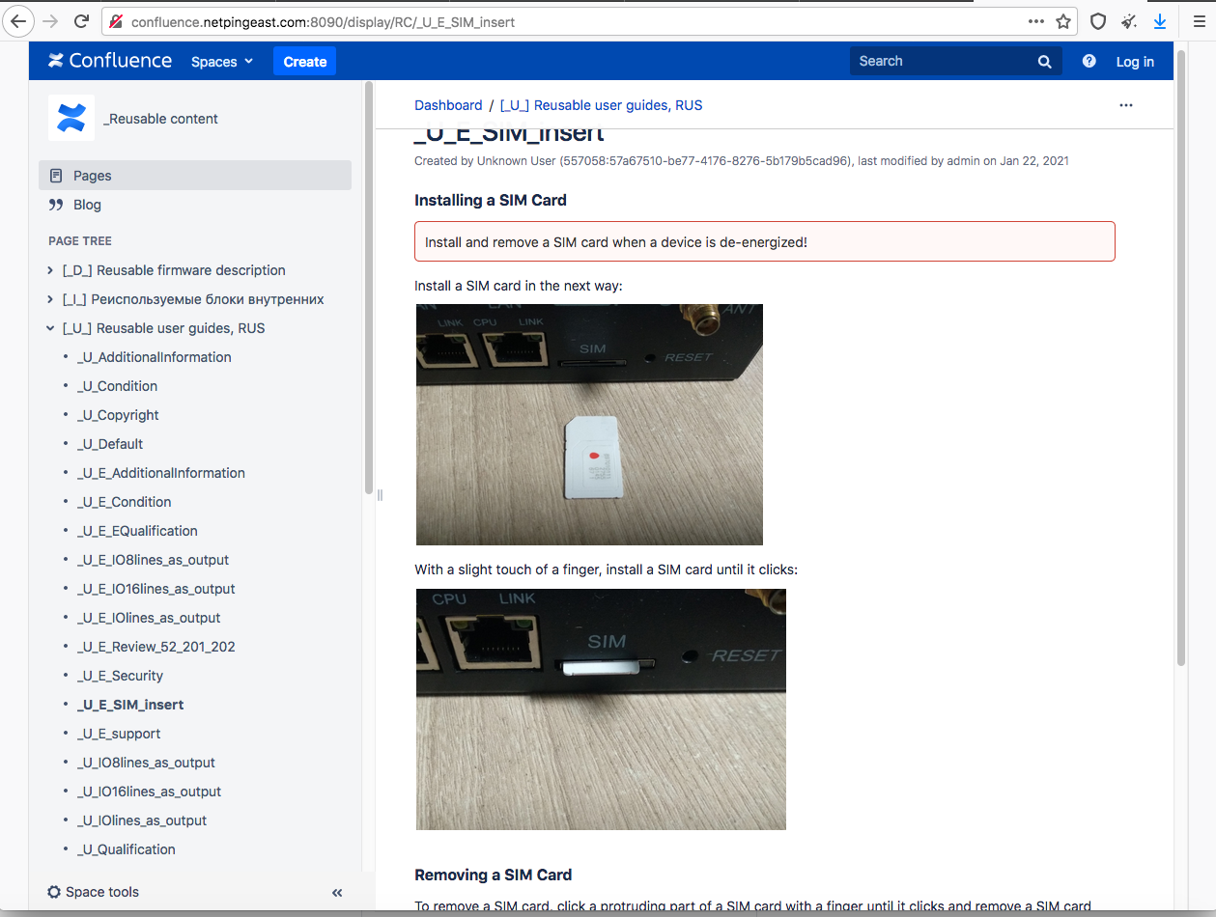The width and height of the screenshot is (1216, 917).
Task: Expand the [_I_] Реиспользуемые блоки tree node
Action: tap(50, 299)
